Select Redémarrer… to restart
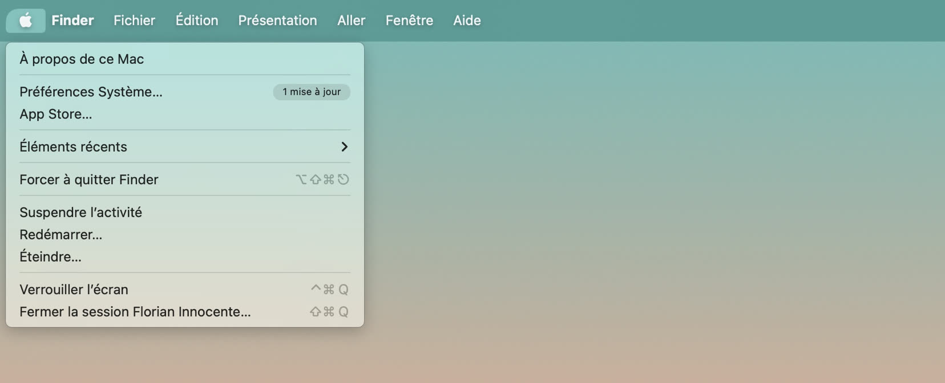 point(185,234)
